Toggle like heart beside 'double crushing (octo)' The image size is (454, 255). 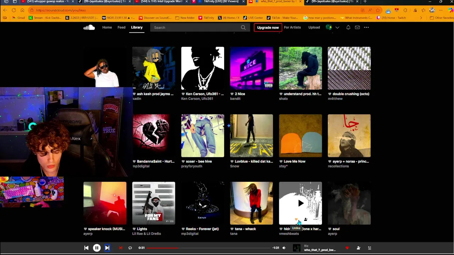point(330,94)
